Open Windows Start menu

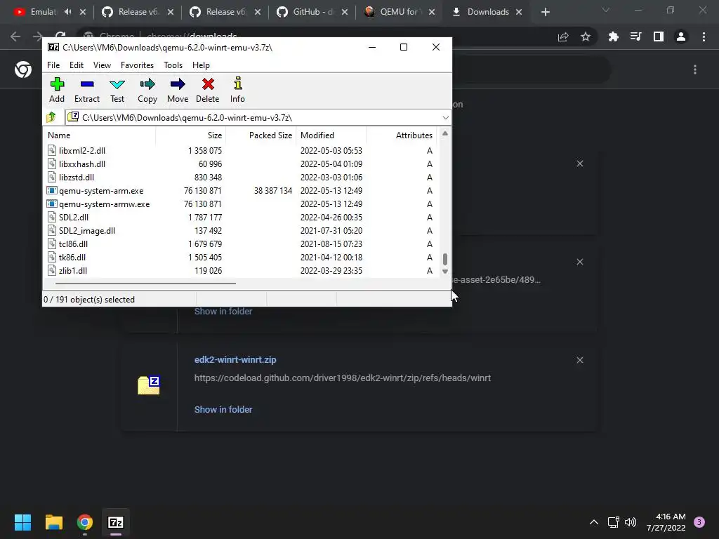click(22, 522)
